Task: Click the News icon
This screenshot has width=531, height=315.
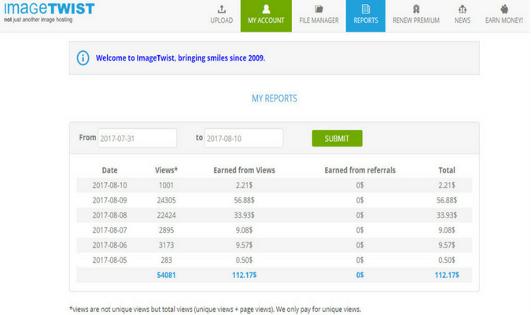Action: tap(463, 9)
